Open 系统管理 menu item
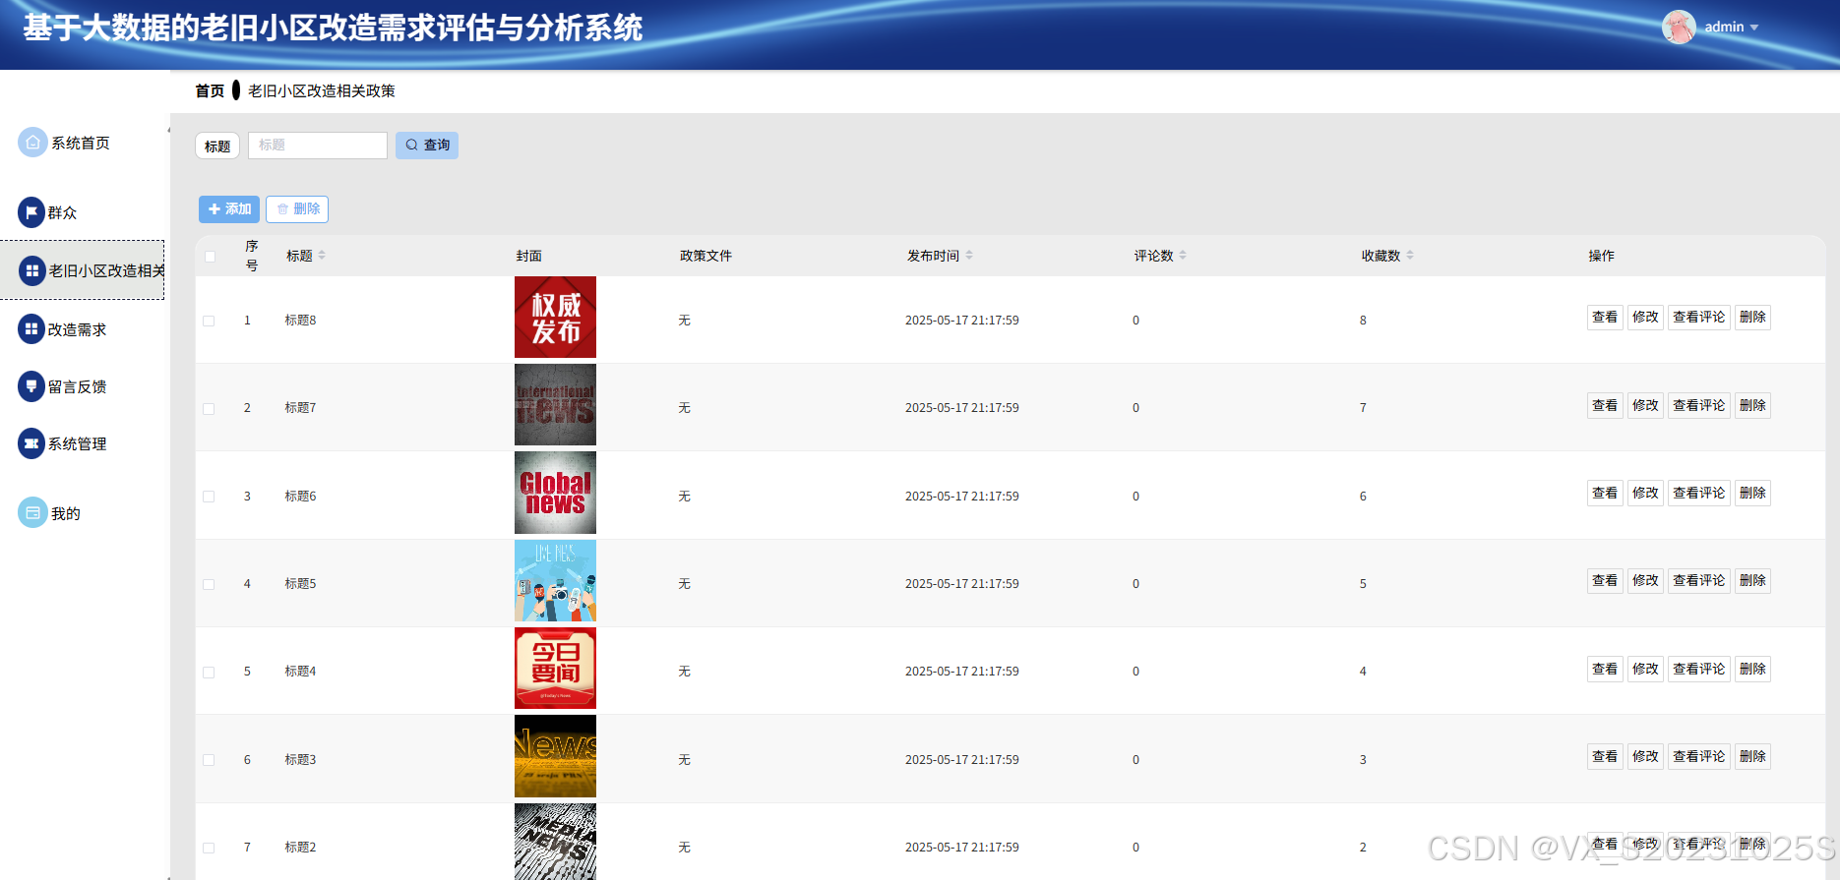This screenshot has width=1840, height=880. coord(84,443)
